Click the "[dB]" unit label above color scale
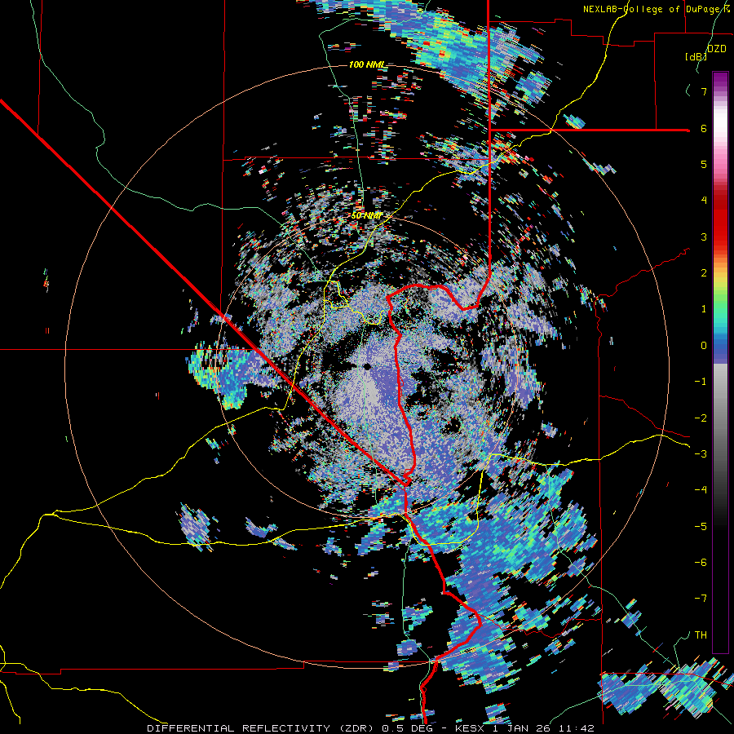The width and height of the screenshot is (734, 734). tap(696, 56)
